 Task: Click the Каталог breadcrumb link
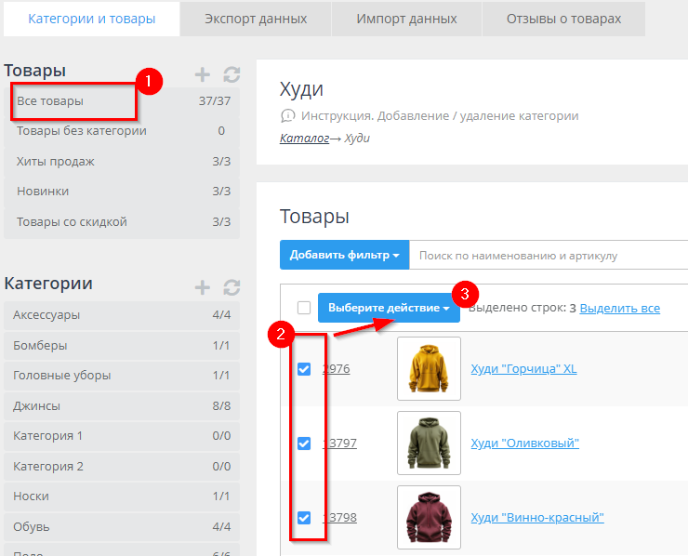pos(304,138)
